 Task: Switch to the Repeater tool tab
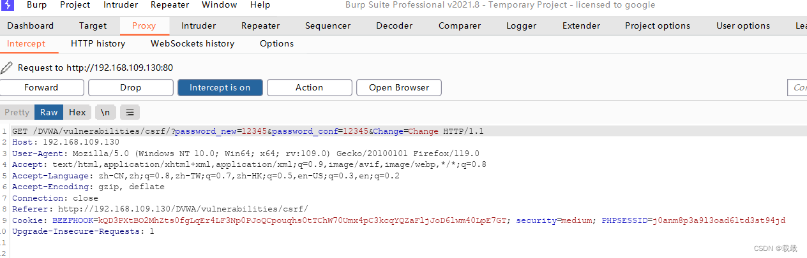click(x=260, y=26)
